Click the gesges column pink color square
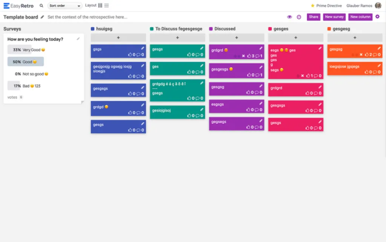 point(270,29)
